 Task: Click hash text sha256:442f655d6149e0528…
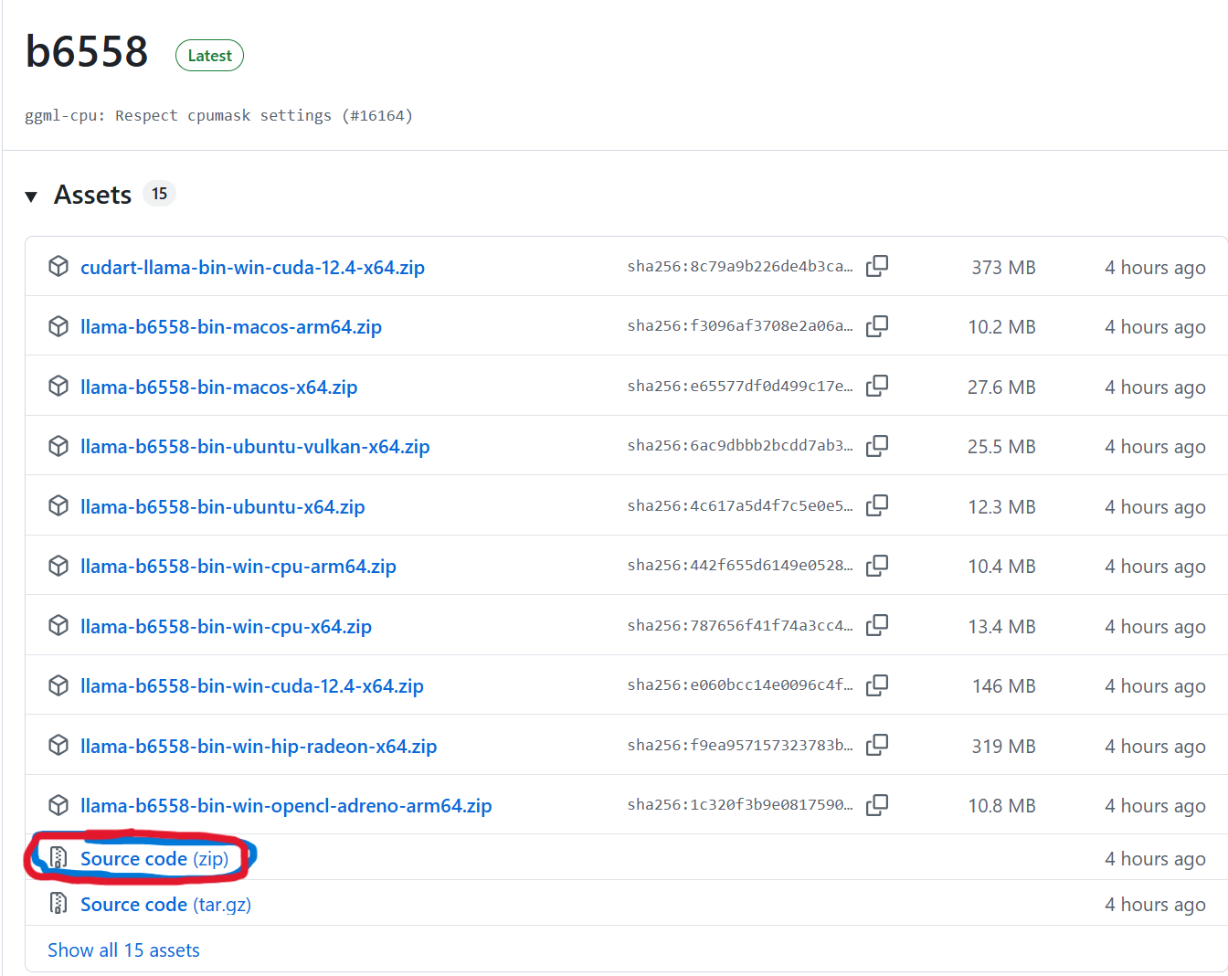pyautogui.click(x=740, y=566)
